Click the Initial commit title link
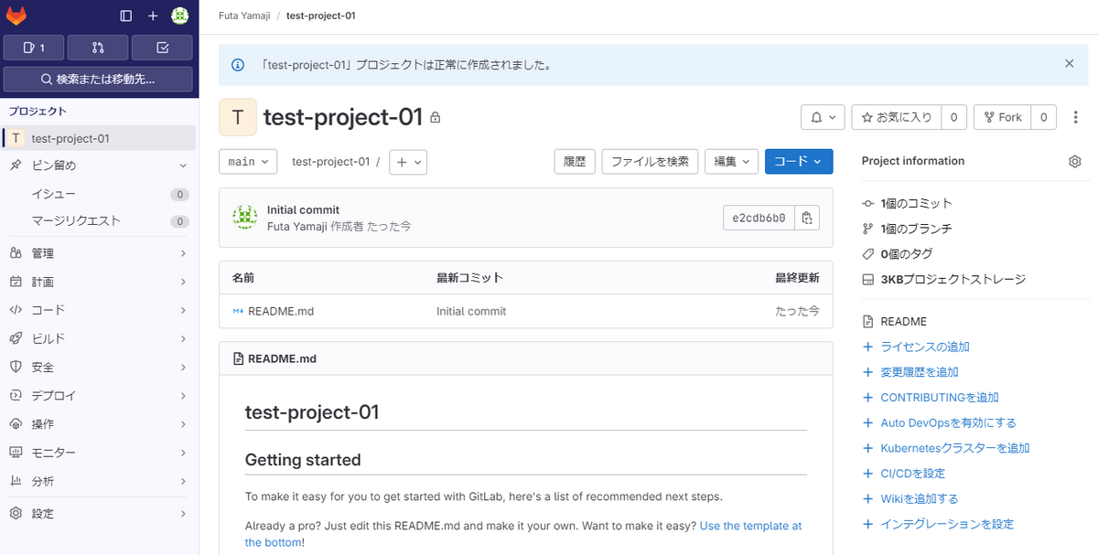Screen dimensions: 1098x555 (x=303, y=210)
